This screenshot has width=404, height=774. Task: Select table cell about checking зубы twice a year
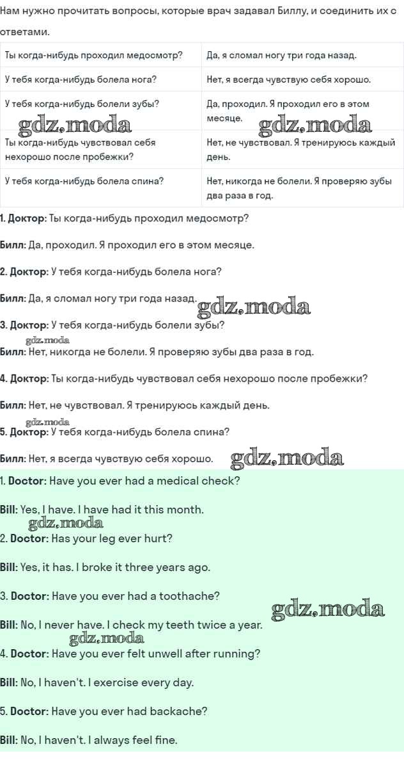299,188
